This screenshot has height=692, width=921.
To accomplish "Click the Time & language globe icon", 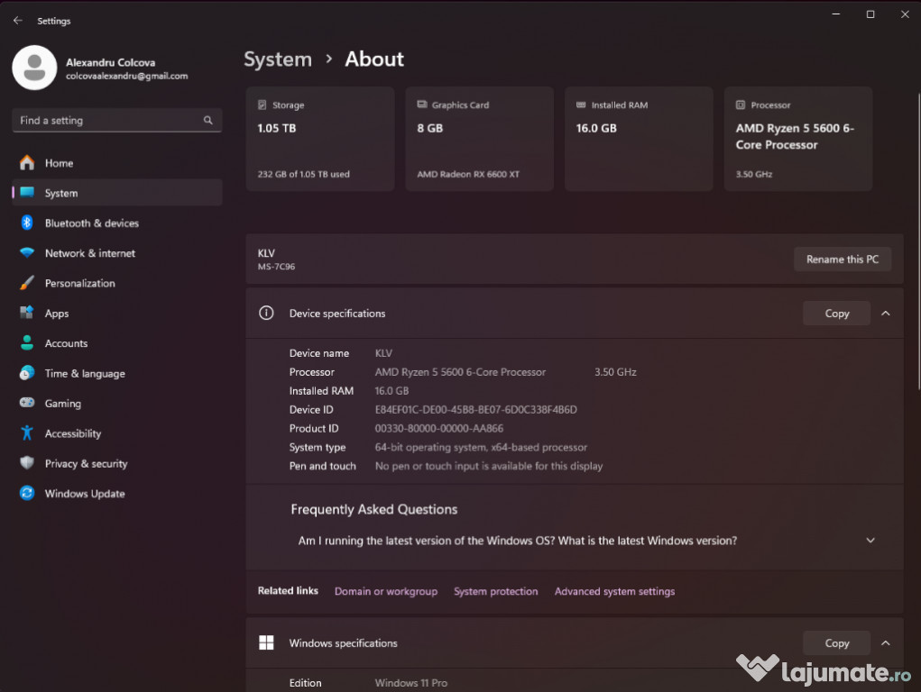I will (27, 373).
